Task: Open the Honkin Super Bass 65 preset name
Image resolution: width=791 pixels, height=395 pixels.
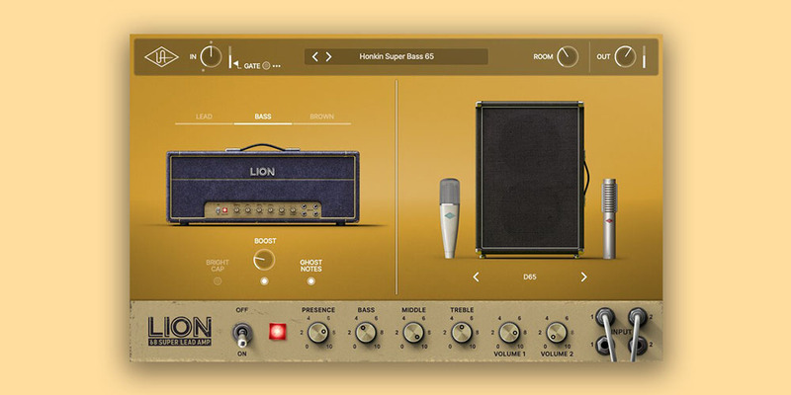Action: 395,56
